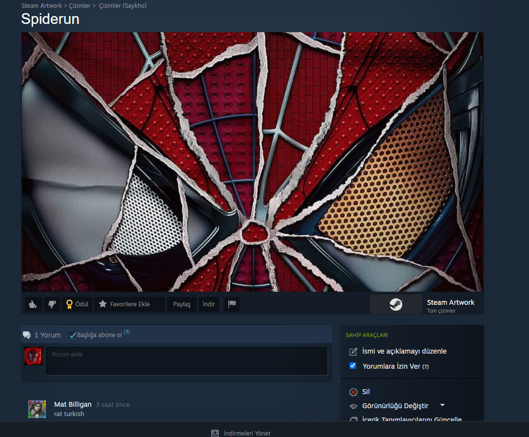Toggle Başlığa abone ol checkbox
The height and width of the screenshot is (437, 529).
tap(72, 335)
